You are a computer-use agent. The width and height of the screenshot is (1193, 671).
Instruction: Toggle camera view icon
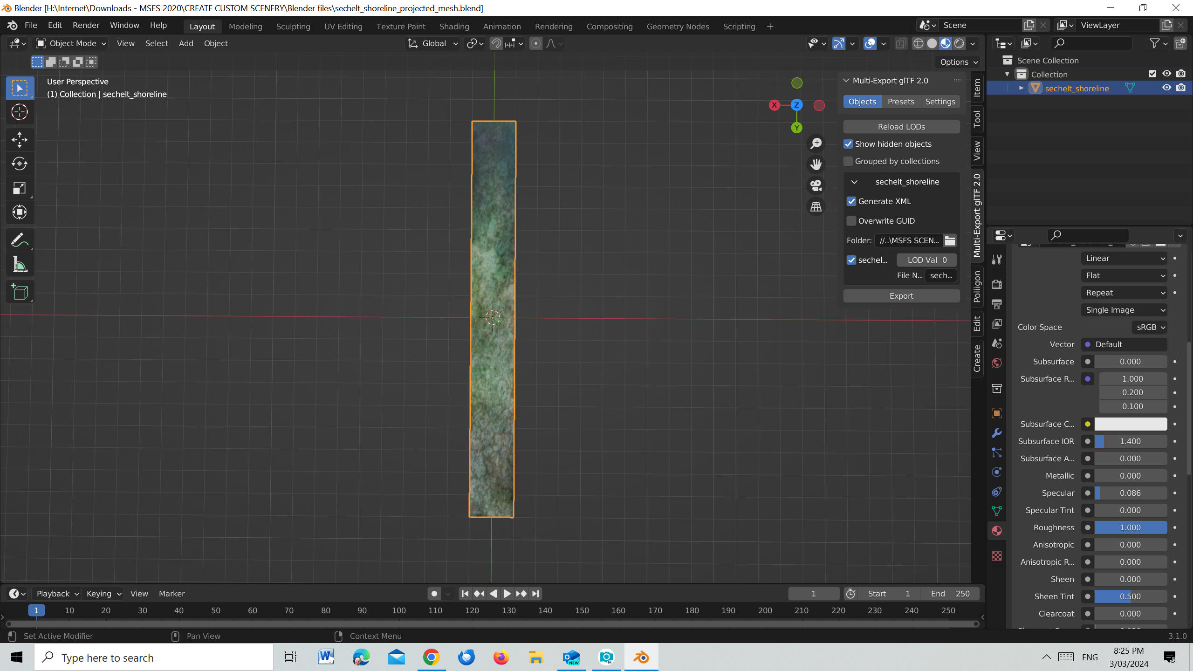pos(816,185)
